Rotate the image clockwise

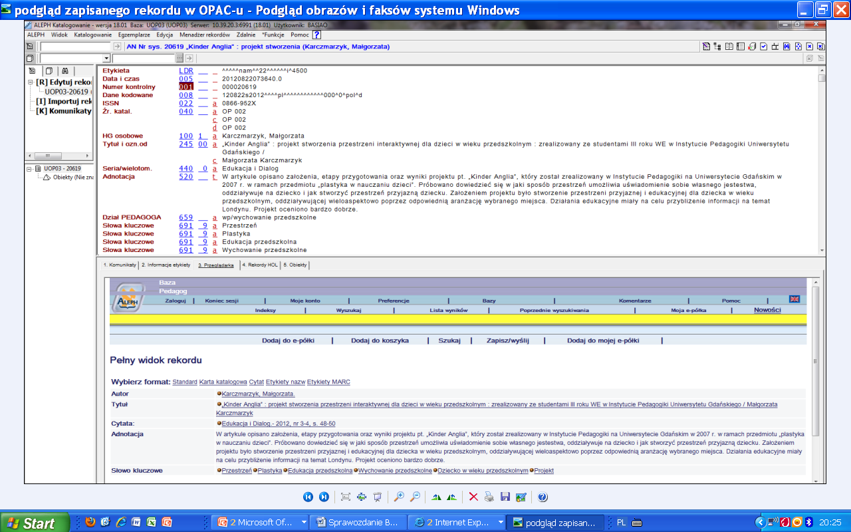[436, 497]
